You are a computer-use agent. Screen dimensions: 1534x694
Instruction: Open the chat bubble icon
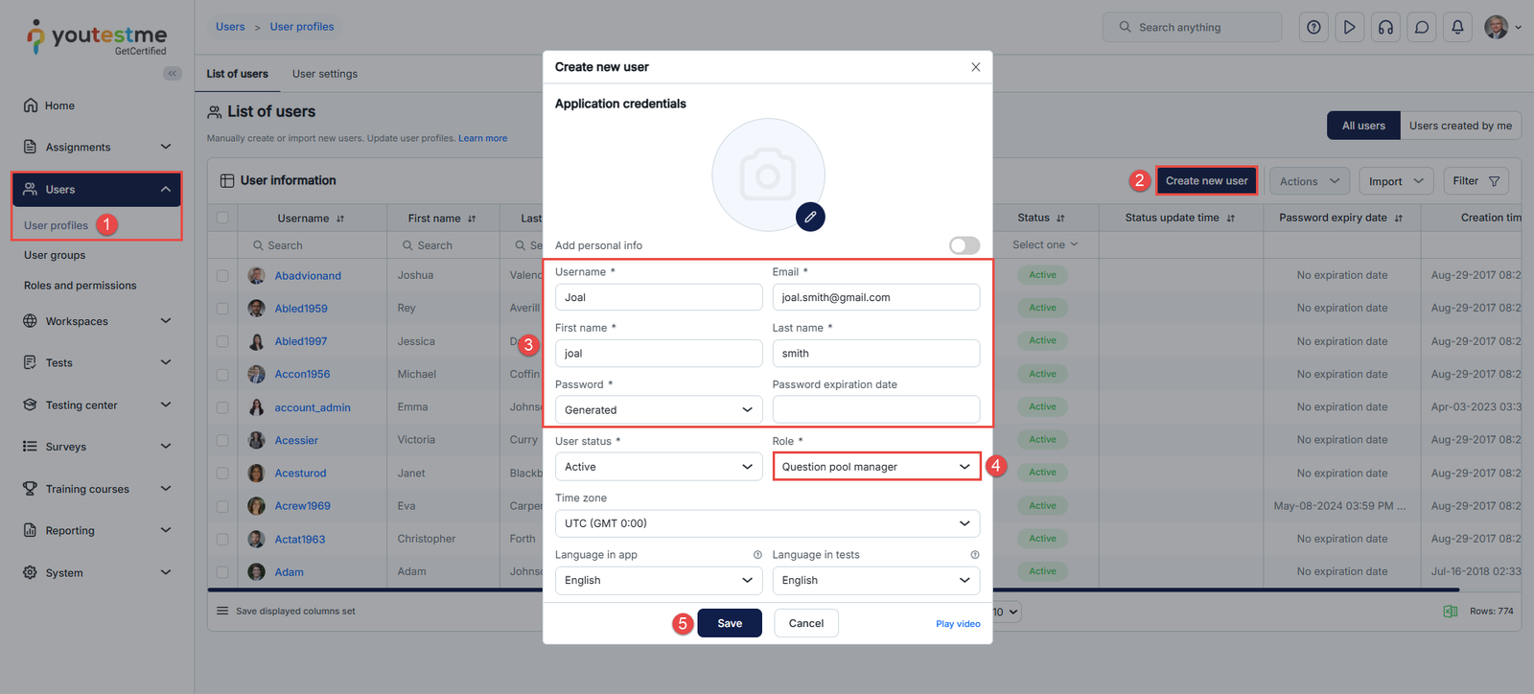point(1422,27)
